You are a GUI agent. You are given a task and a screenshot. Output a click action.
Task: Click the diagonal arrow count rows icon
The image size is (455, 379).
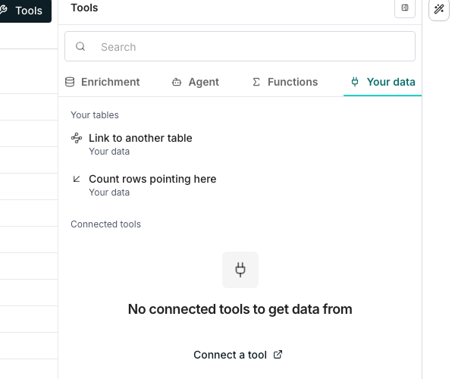point(77,179)
